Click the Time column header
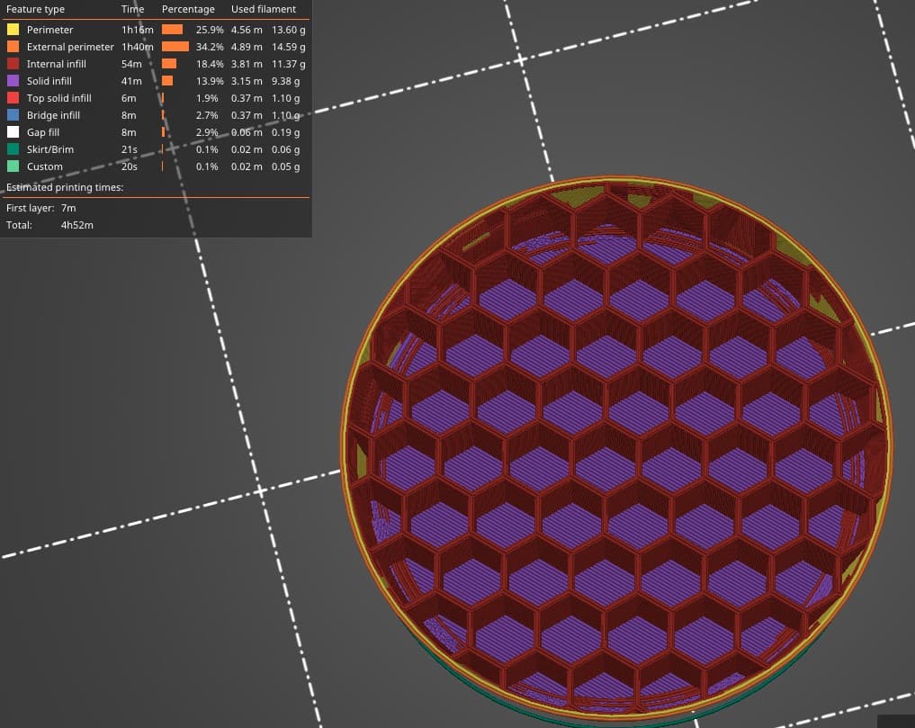 point(132,9)
